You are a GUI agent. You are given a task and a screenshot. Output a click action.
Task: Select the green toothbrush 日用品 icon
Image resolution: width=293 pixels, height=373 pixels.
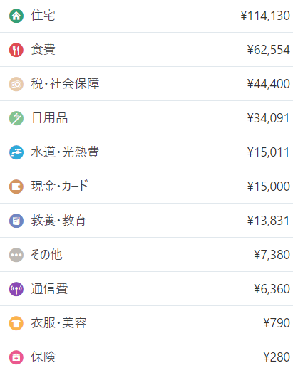(x=16, y=118)
